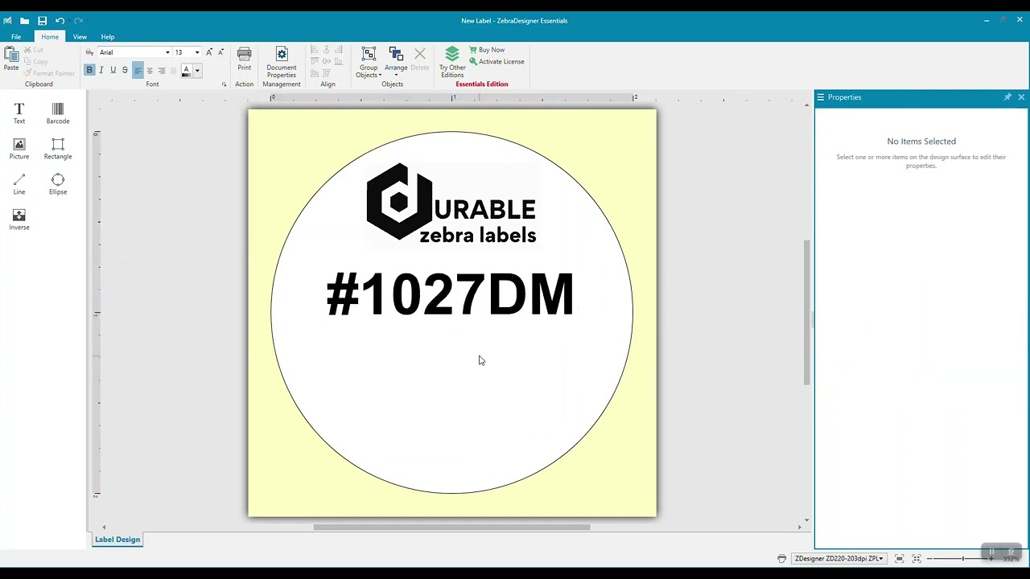This screenshot has height=579, width=1030.
Task: Open ZDesigner ZD220 printer dropdown
Action: [x=838, y=558]
